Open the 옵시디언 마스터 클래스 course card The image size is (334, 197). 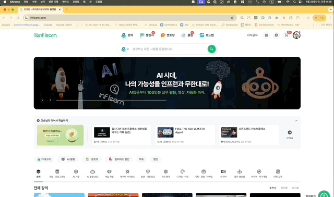[122, 135]
